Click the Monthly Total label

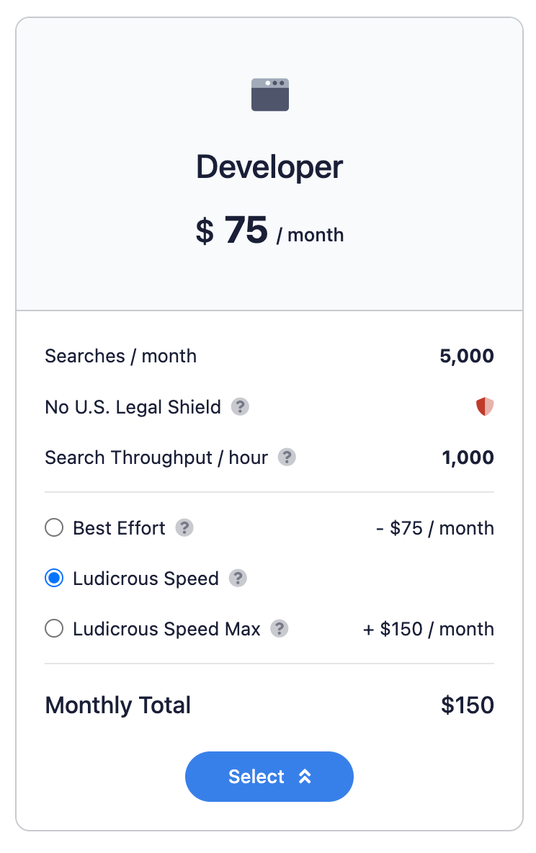pos(117,705)
